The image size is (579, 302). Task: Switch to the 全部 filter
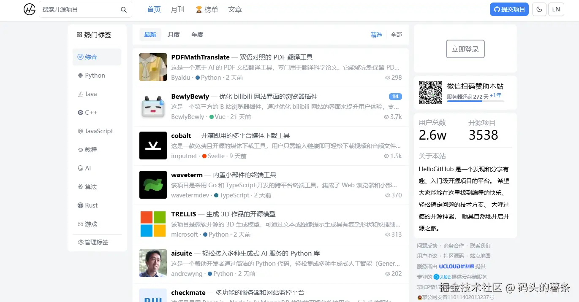click(x=396, y=35)
